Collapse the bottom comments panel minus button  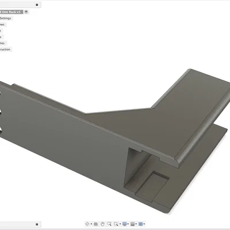[37, 224]
